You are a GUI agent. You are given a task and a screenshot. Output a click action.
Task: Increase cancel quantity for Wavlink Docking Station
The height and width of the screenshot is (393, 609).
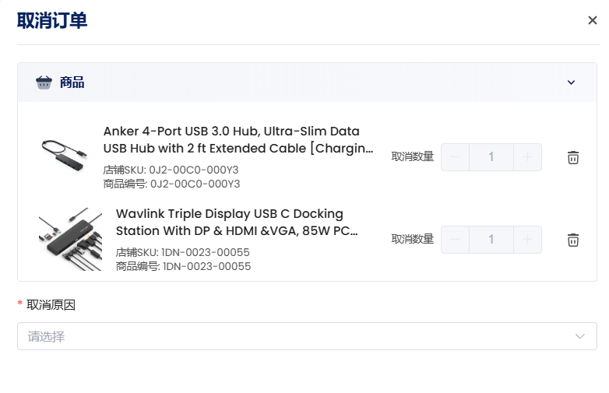click(x=527, y=240)
